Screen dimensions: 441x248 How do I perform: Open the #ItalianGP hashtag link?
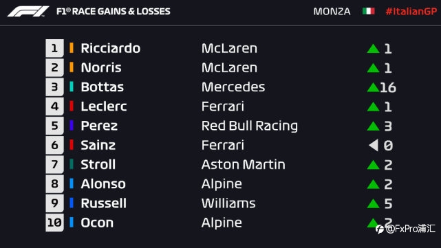(411, 12)
